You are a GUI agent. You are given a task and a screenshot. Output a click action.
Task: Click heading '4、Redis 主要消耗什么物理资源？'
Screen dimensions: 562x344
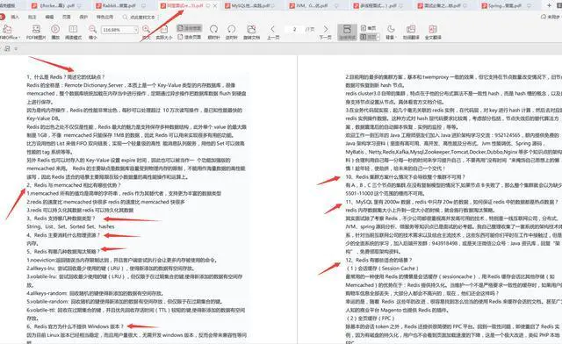point(63,235)
